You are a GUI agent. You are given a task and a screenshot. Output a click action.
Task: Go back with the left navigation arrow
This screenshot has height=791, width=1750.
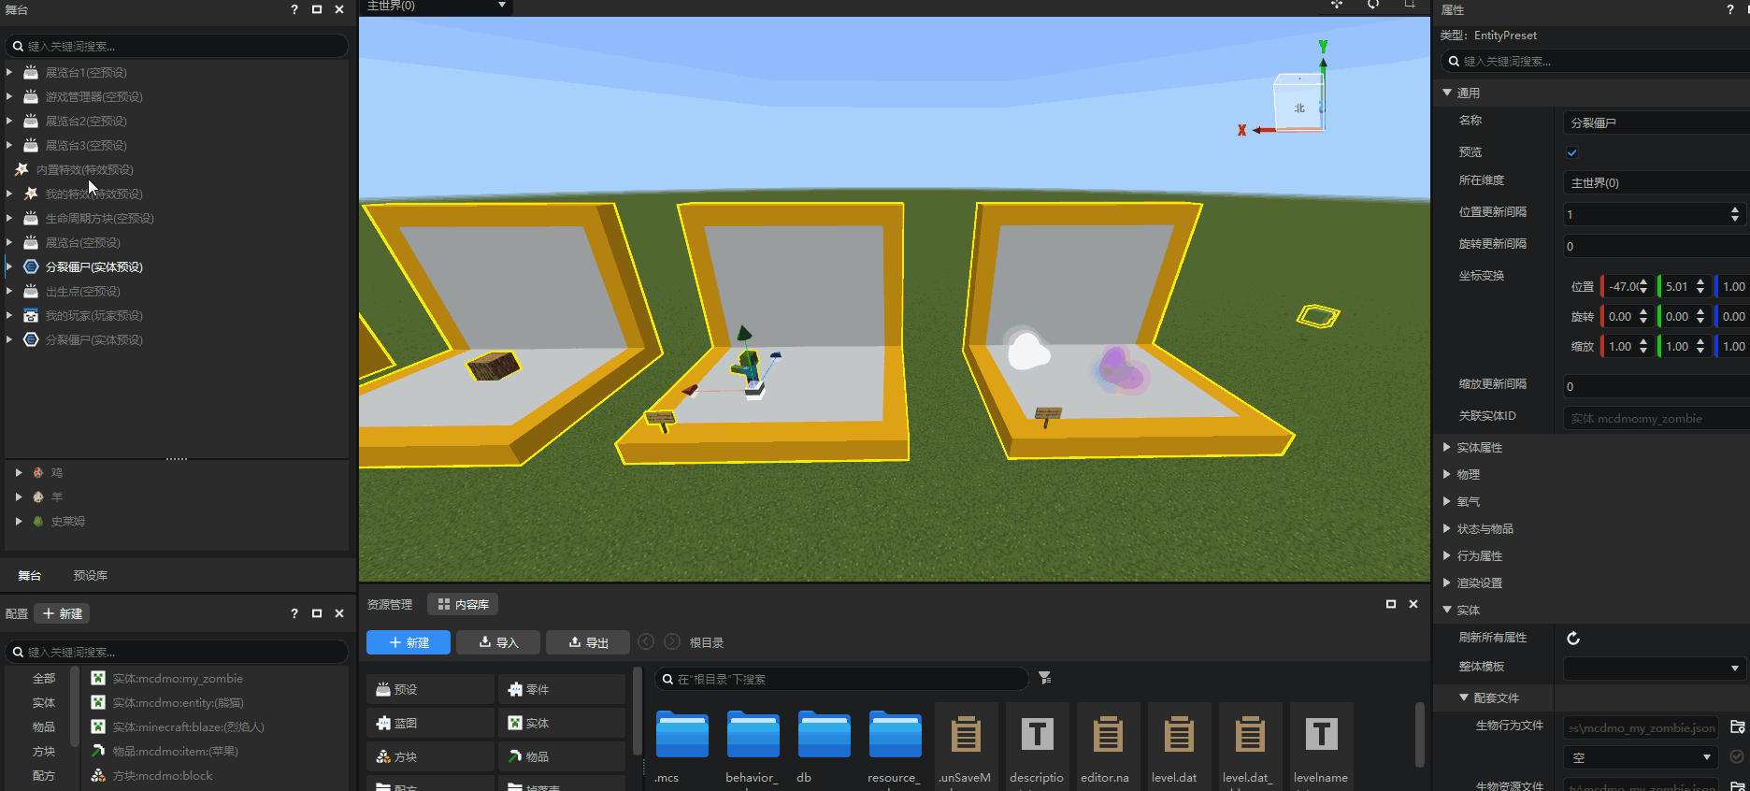pyautogui.click(x=646, y=641)
